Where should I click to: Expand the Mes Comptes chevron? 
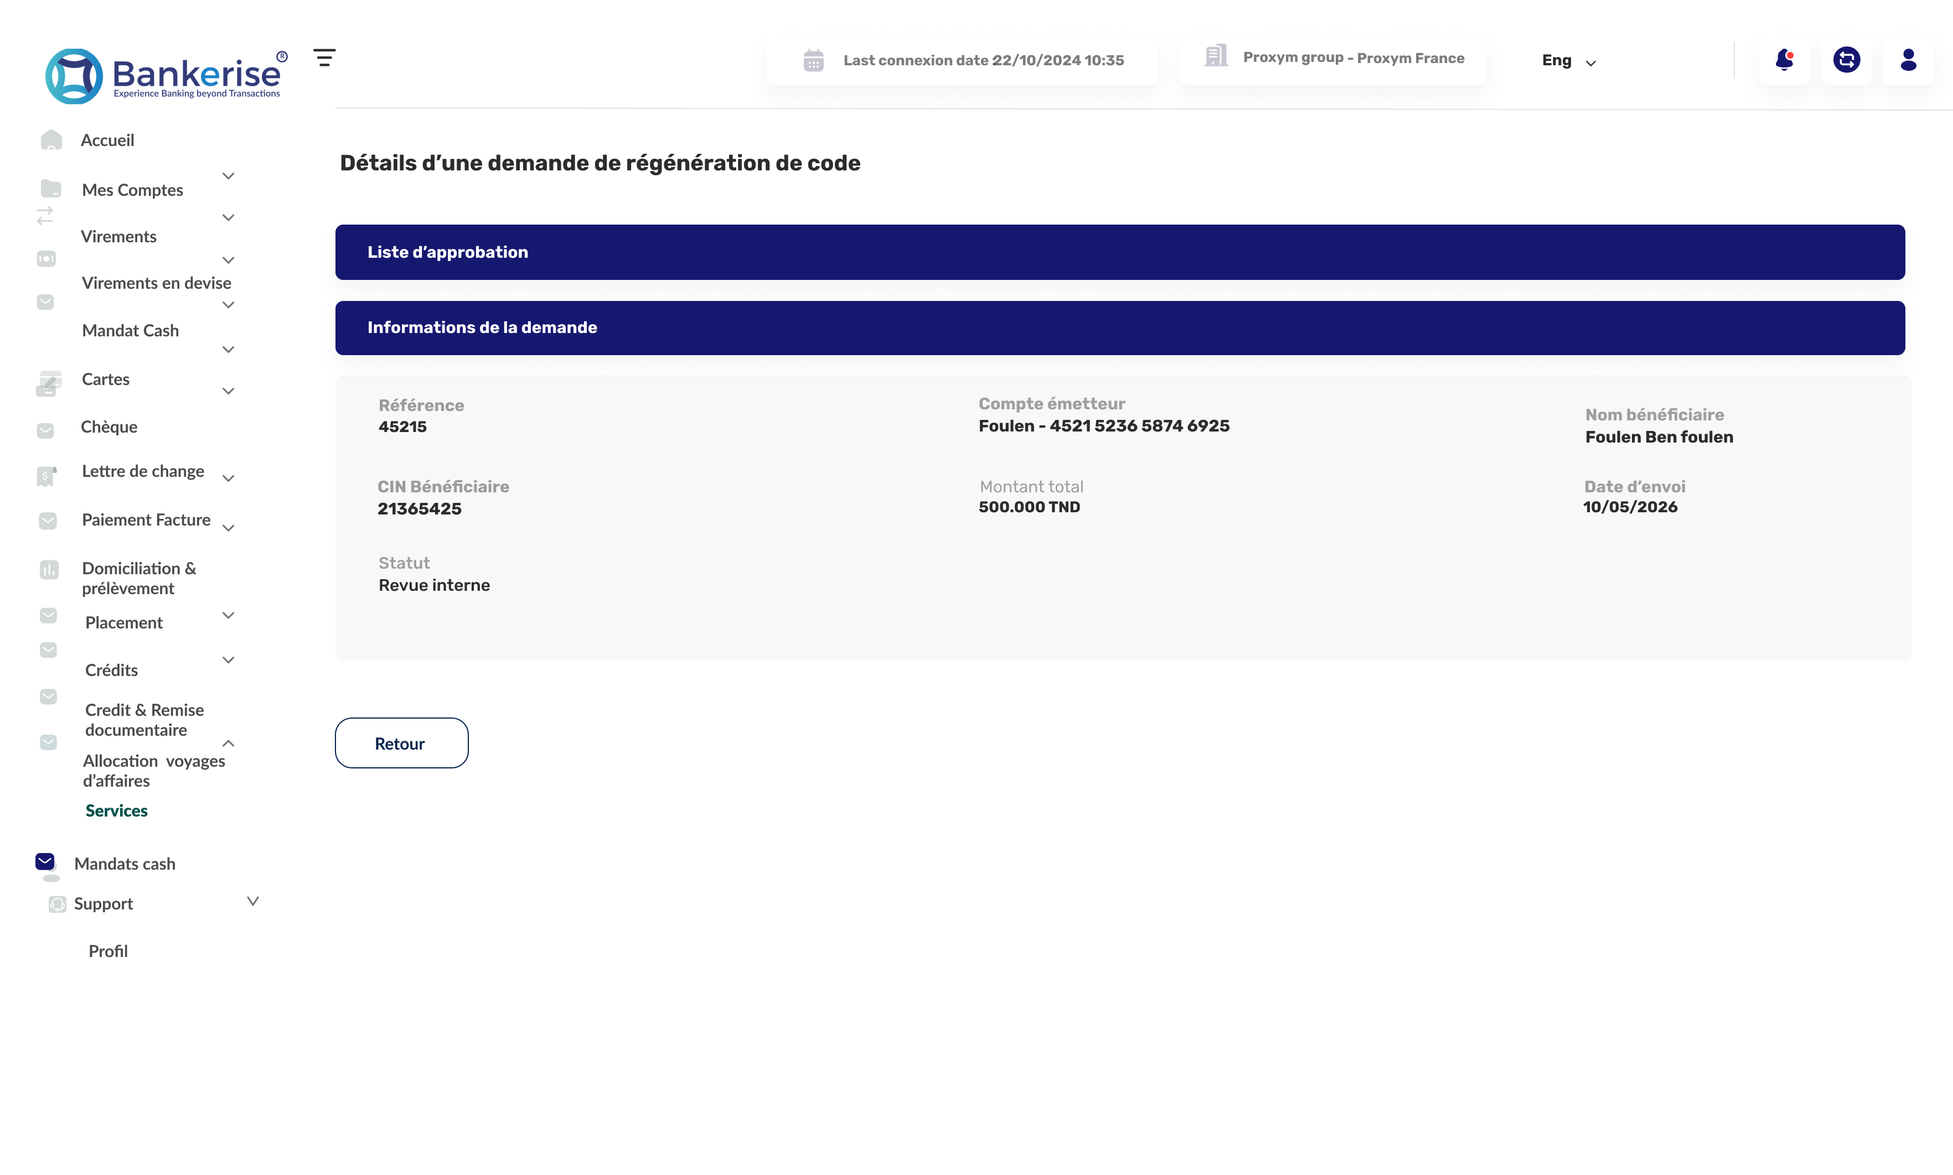tap(228, 176)
